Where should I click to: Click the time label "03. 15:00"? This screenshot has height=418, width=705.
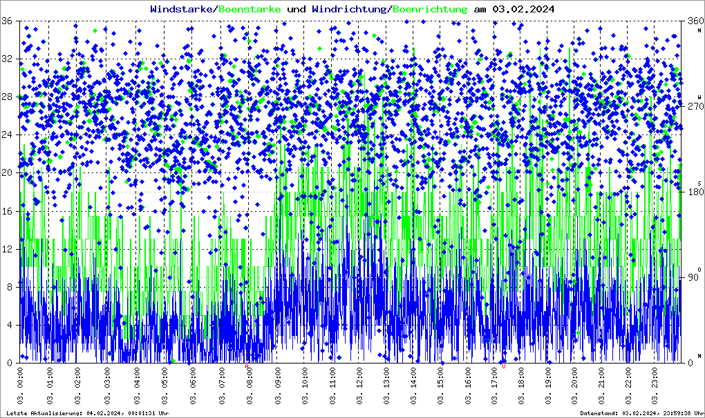pyautogui.click(x=441, y=386)
